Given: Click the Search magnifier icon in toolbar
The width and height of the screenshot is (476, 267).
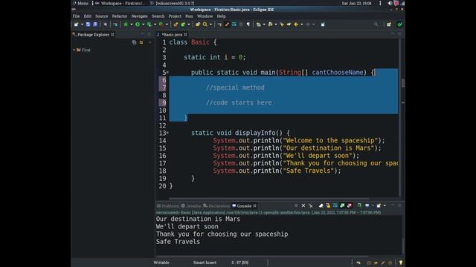Looking at the screenshot, I should (205, 24).
